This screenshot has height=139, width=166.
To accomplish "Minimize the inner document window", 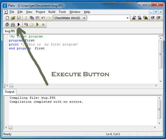I will [151, 12].
